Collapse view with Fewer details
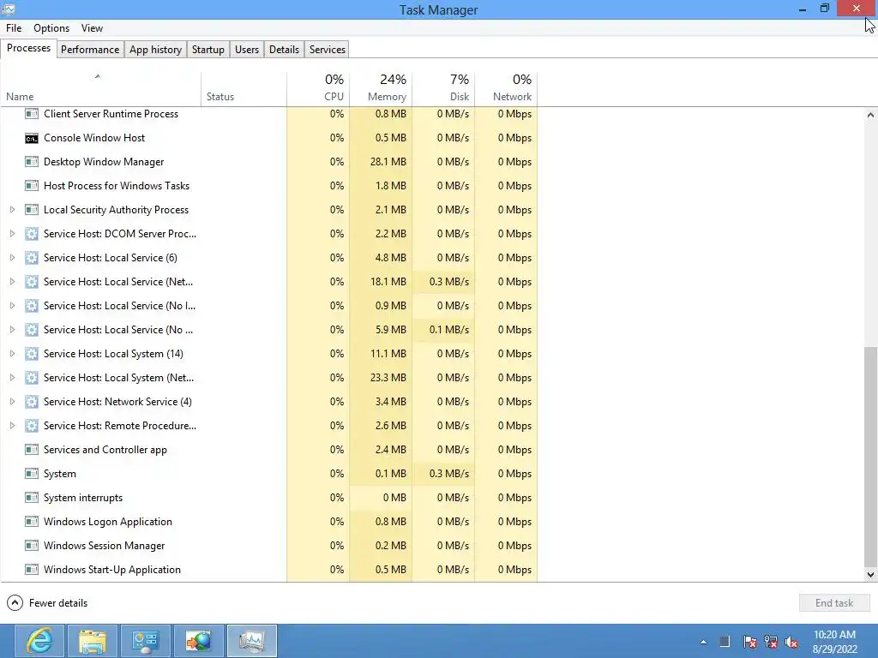Screen dimensions: 878x658 [x=47, y=603]
